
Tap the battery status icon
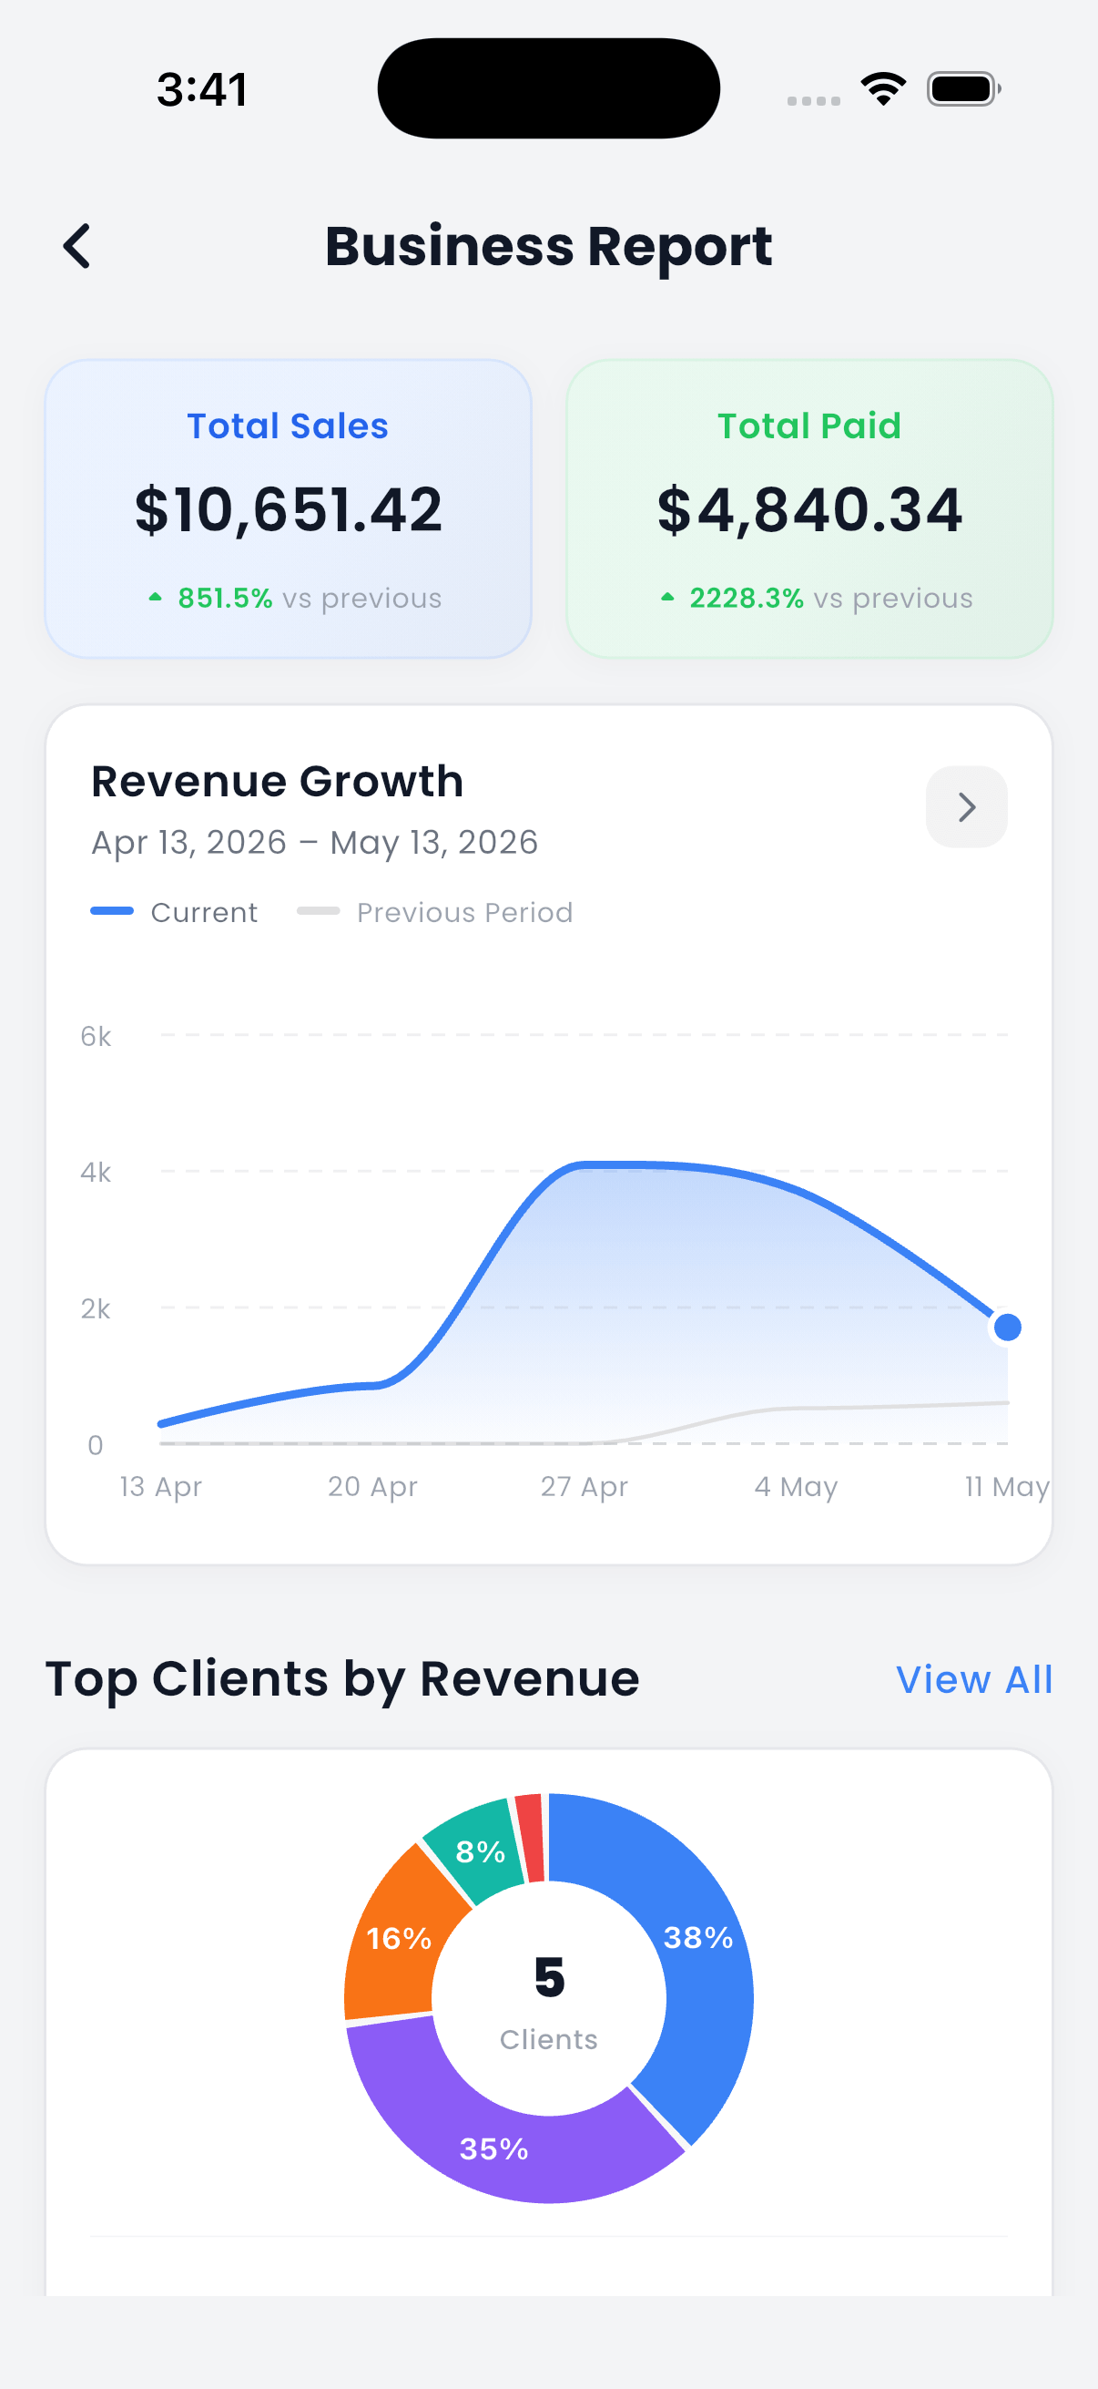pos(963,89)
